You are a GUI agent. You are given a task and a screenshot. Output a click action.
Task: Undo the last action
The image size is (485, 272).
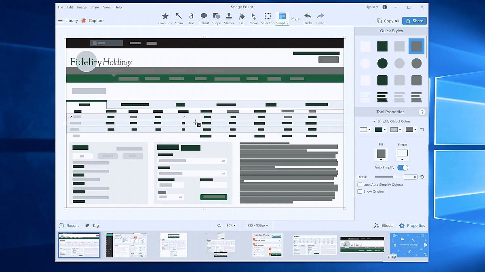pos(308,18)
